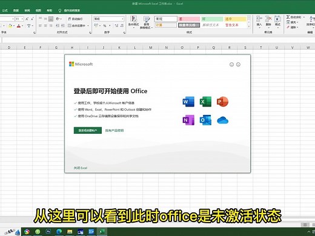Click increase decimal icon
315x236 pixels.
point(116,25)
